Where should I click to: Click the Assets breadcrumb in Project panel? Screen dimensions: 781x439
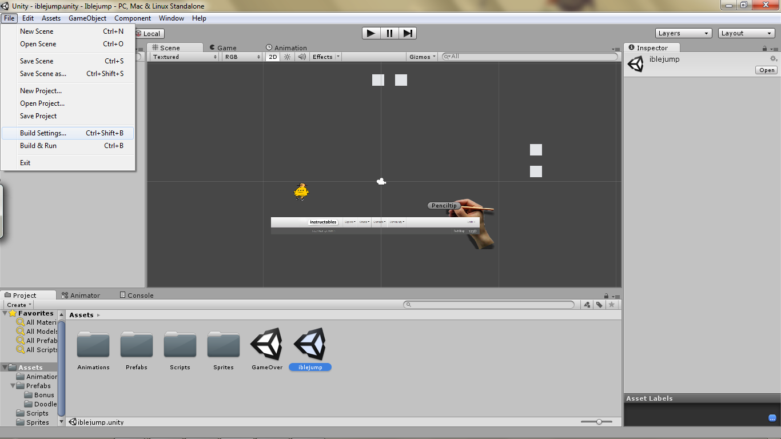coord(81,315)
